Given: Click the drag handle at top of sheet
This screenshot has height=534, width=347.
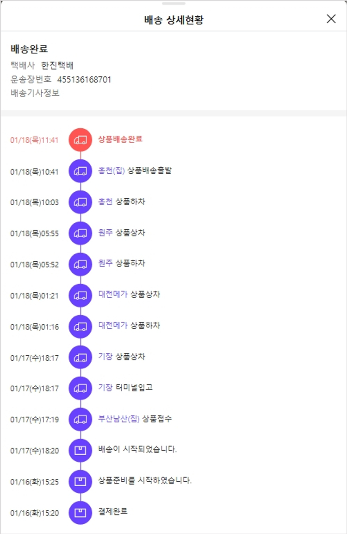Looking at the screenshot, I should [173, 3].
